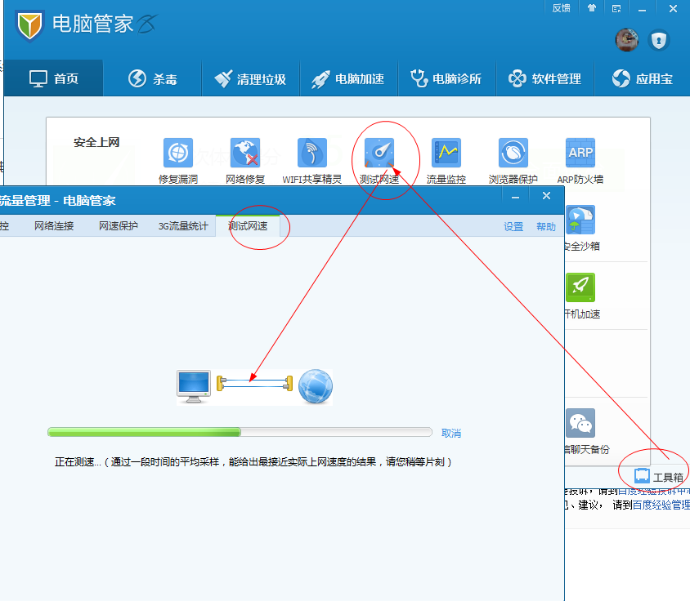This screenshot has width=690, height=601.
Task: Open 微信聊天备份 in the sidebar
Action: [x=580, y=423]
